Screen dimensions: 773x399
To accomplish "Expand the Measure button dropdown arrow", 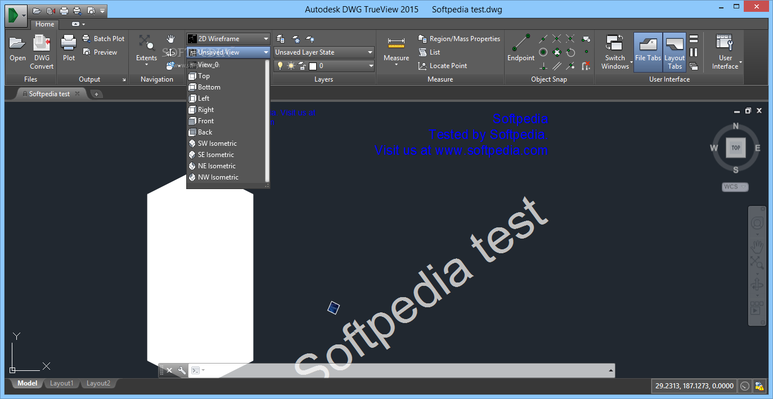I will (396, 65).
